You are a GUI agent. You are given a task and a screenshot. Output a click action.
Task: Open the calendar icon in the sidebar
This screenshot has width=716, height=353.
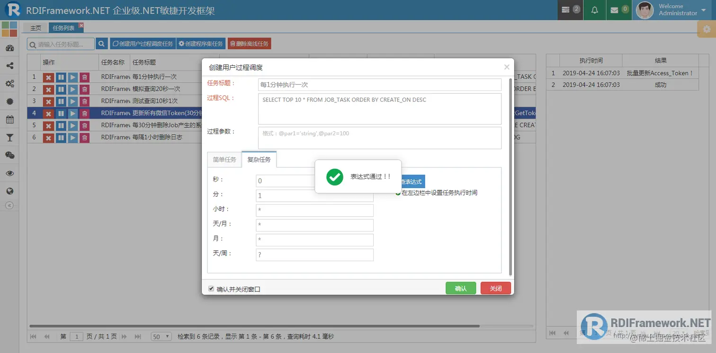click(x=9, y=119)
